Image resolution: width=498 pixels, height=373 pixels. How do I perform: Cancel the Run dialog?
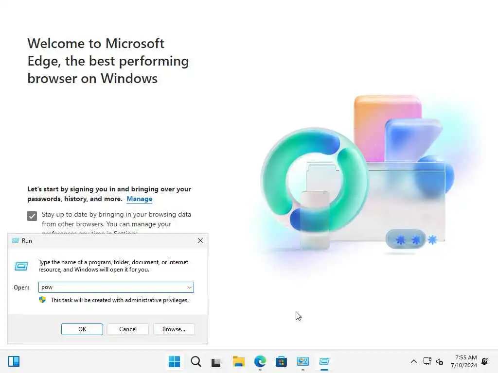pos(128,329)
